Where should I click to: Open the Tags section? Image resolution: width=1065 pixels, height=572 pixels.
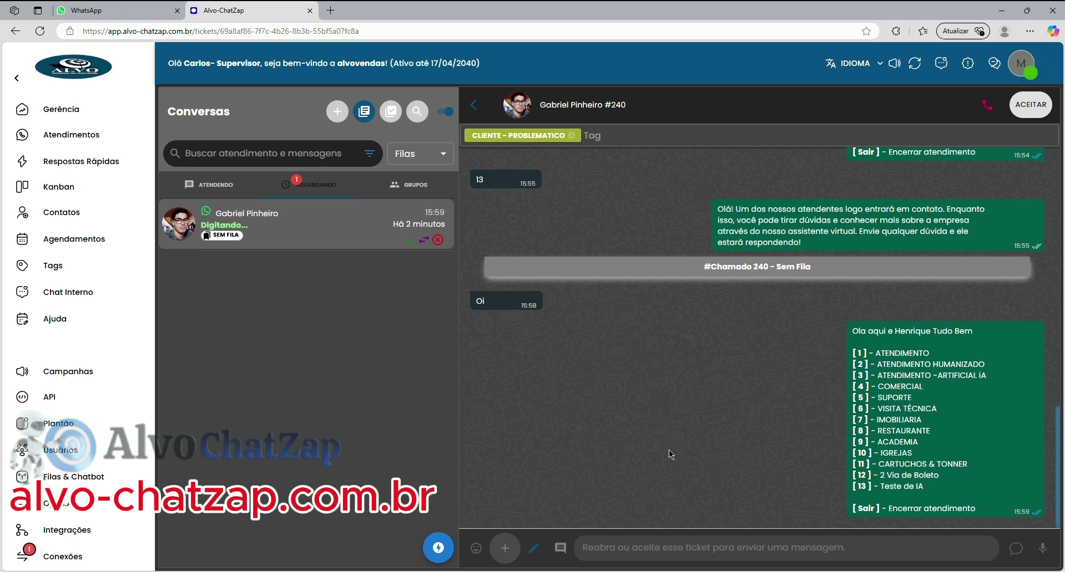[53, 265]
